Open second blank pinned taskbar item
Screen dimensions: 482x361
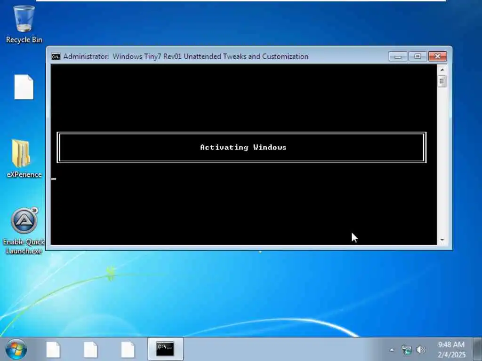tap(91, 349)
